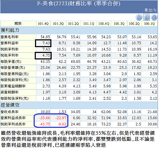Screen dimensions: 159x150
Task: Click the 1.18 EPS value
Action: [46, 98]
